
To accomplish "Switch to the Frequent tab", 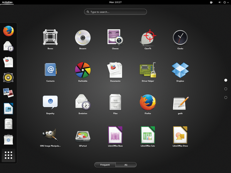I will [x=105, y=165].
